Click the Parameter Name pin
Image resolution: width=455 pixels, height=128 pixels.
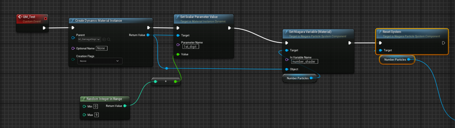coord(178,44)
